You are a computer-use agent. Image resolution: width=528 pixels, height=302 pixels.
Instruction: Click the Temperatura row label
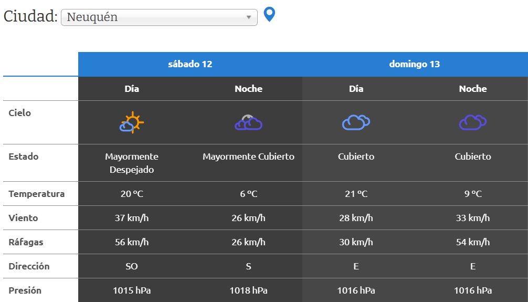(x=37, y=194)
